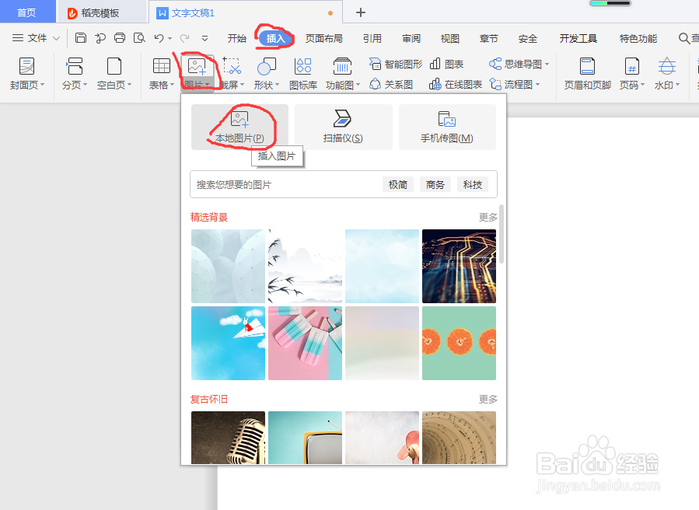Open the 形状 shapes tool

tap(265, 73)
